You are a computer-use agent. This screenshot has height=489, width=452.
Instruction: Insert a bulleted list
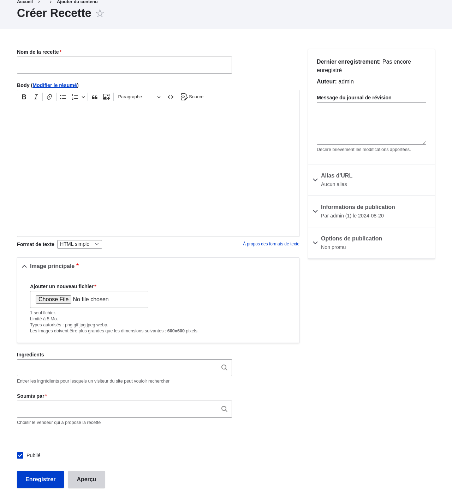pyautogui.click(x=63, y=97)
